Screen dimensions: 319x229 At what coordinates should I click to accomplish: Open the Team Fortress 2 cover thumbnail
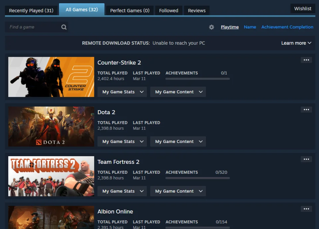click(51, 176)
